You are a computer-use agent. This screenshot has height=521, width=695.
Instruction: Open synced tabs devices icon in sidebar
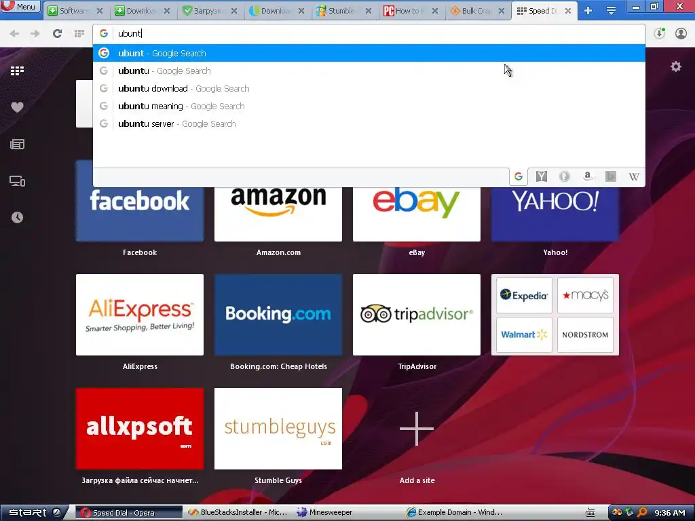tap(17, 180)
